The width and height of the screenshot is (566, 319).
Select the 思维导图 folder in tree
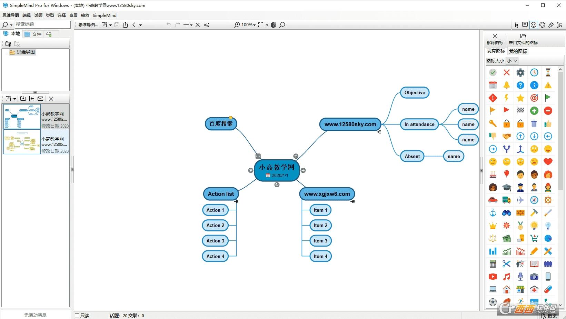[23, 52]
